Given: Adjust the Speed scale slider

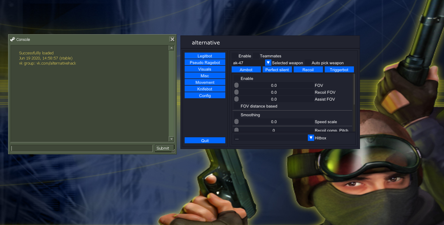Looking at the screenshot, I should (236, 121).
